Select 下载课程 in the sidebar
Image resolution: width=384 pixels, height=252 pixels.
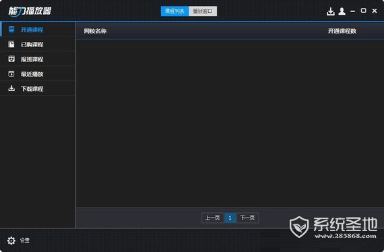tap(38, 88)
